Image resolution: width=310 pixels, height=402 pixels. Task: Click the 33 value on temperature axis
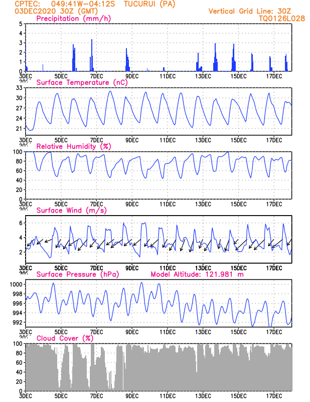[x=19, y=88]
